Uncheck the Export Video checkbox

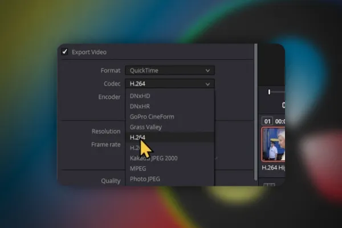click(64, 52)
